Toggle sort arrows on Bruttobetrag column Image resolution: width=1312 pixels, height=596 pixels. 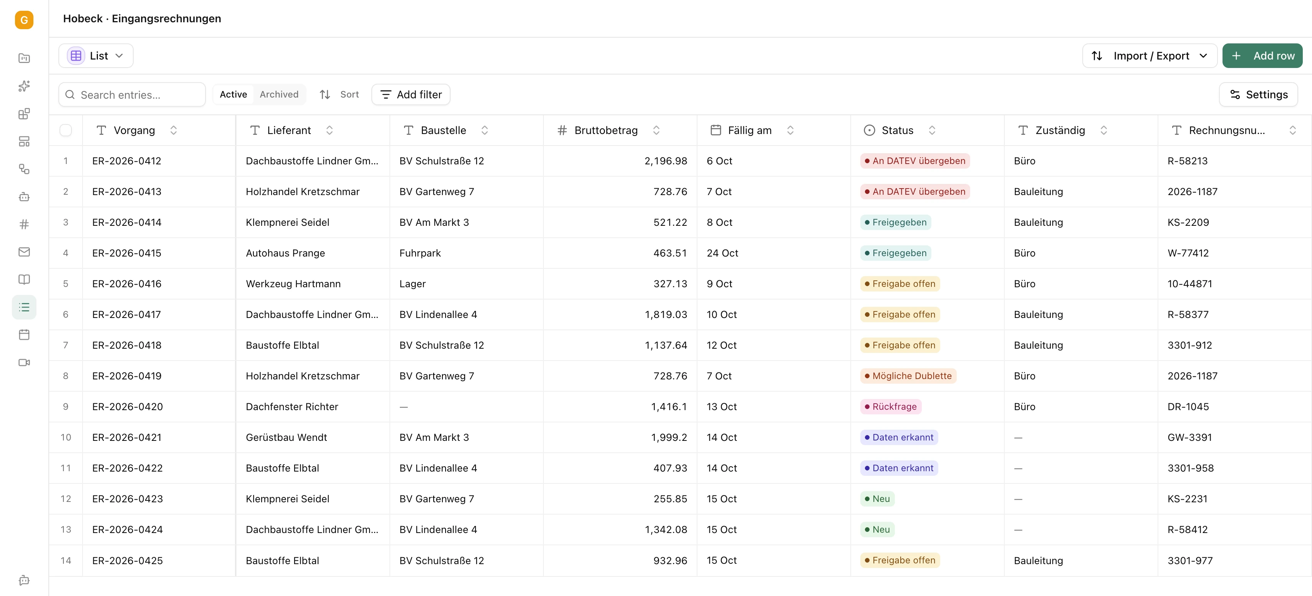(x=656, y=131)
